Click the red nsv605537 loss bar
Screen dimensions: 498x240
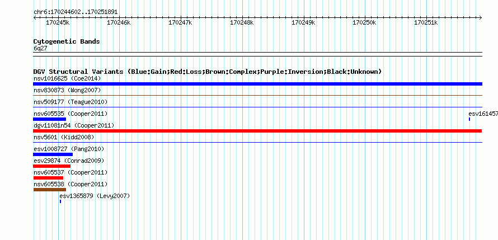click(x=48, y=178)
